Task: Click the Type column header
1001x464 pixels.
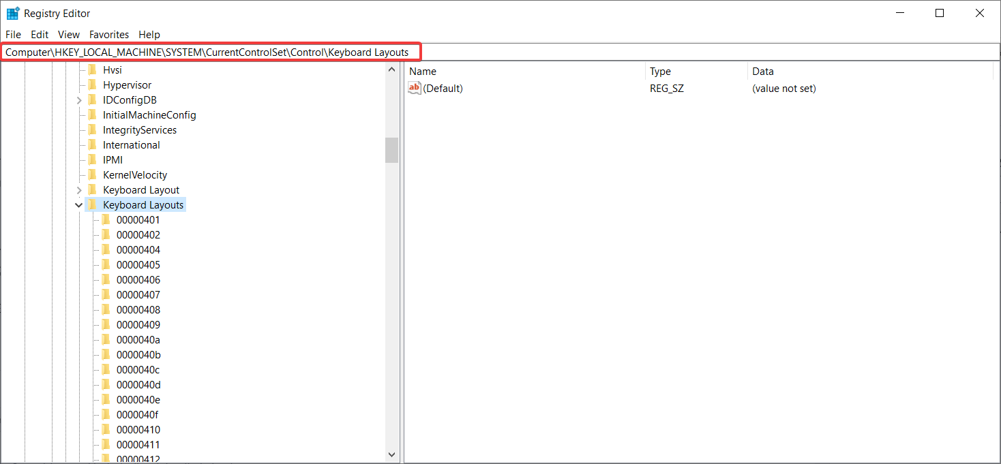Action: (661, 71)
